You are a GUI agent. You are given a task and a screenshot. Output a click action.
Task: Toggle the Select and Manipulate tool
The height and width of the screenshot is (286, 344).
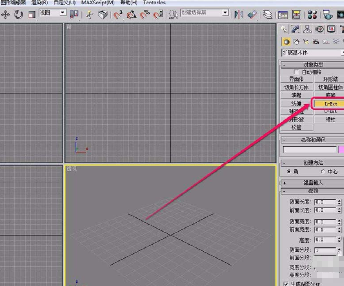(x=89, y=15)
